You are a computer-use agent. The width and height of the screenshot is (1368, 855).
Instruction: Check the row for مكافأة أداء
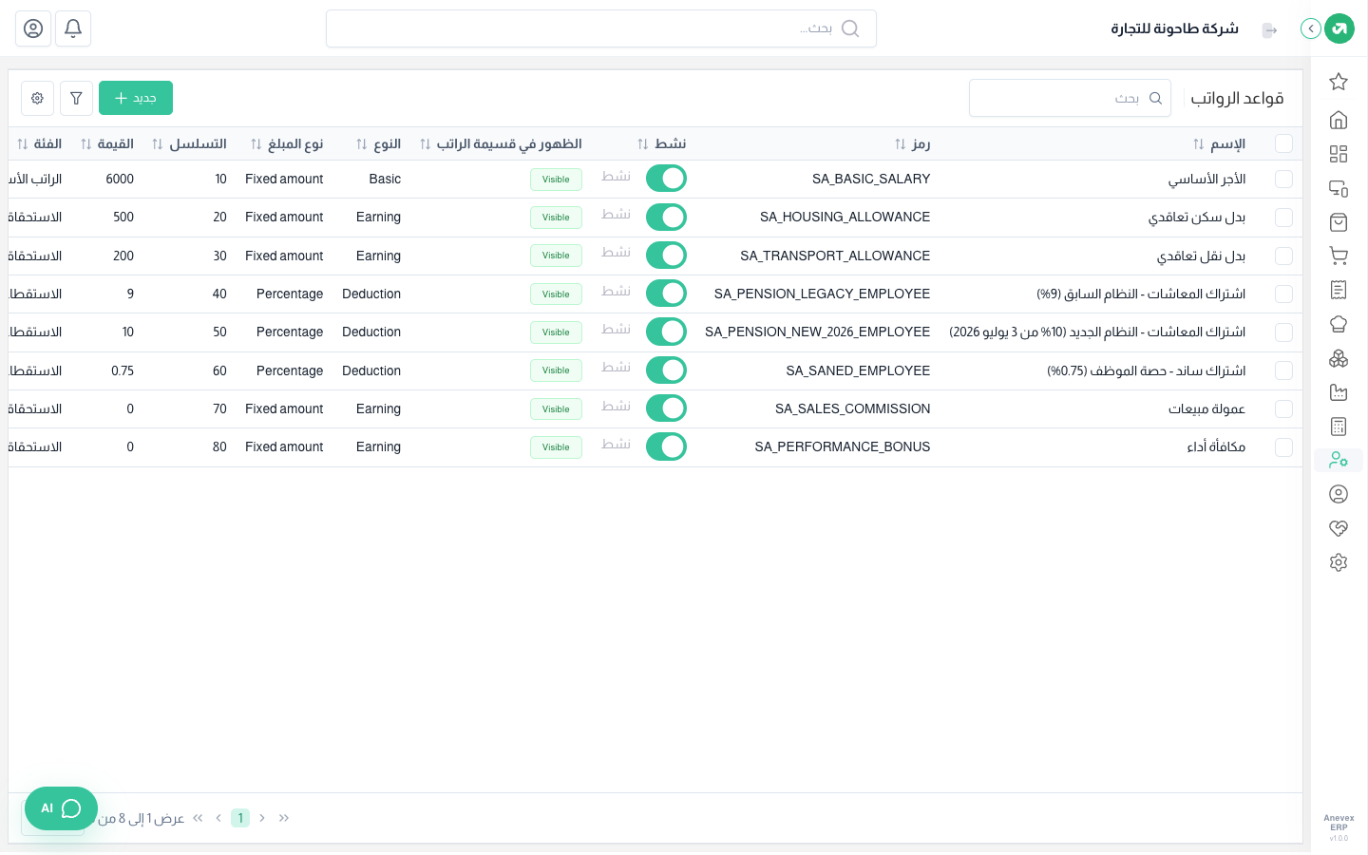pos(1283,446)
